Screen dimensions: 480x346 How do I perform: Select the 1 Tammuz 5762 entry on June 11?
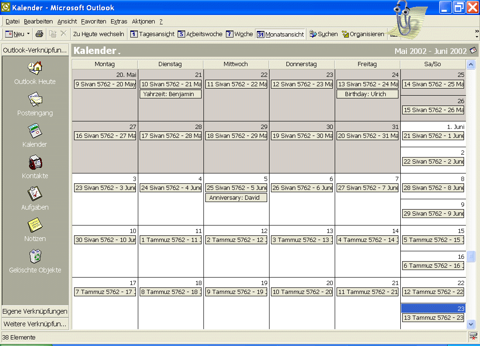click(x=171, y=240)
